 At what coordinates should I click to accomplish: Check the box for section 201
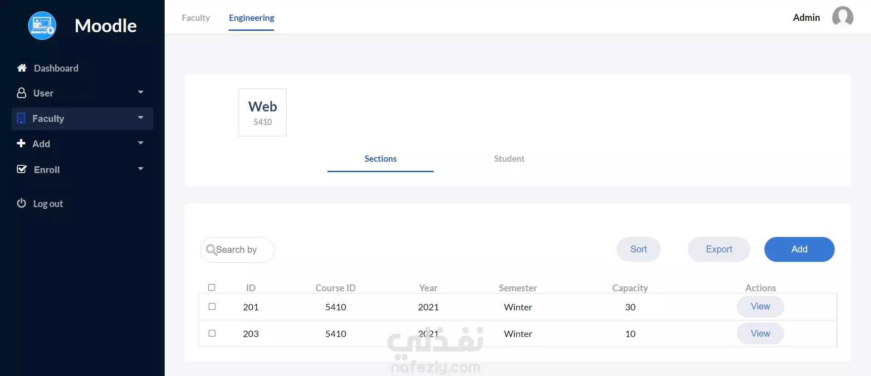point(212,307)
